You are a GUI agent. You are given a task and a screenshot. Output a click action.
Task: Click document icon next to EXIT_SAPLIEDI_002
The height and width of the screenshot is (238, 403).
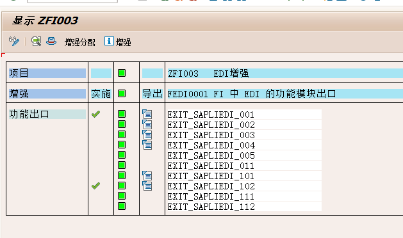click(x=147, y=124)
